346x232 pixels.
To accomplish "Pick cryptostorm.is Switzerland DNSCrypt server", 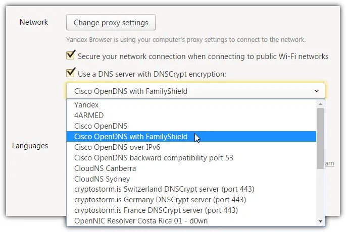I will pos(191,189).
